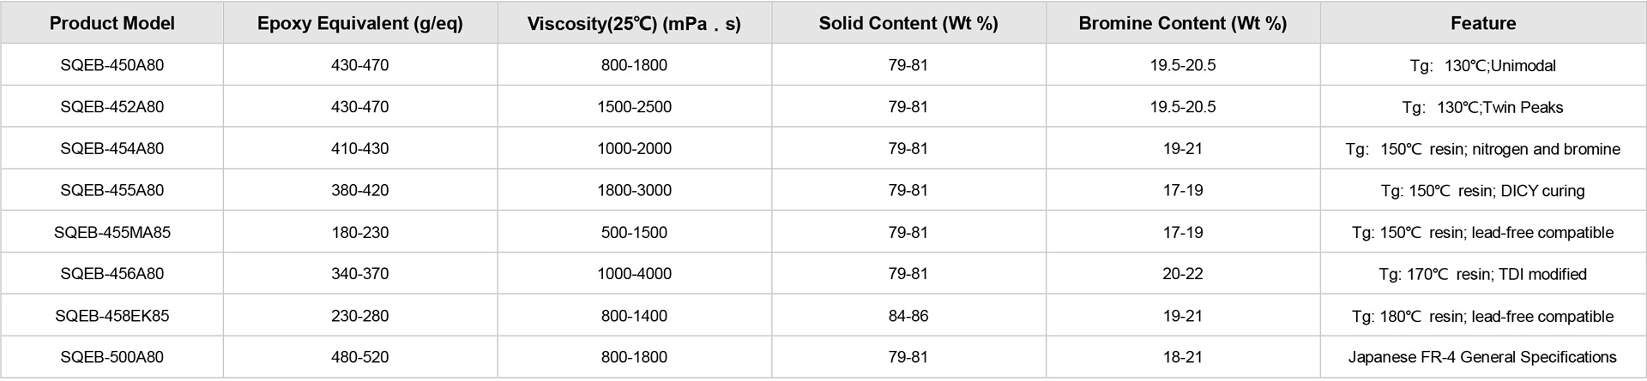Viewport: 1647px width, 381px height.
Task: Select the SQEB-455A80 row label
Action: [x=112, y=190]
